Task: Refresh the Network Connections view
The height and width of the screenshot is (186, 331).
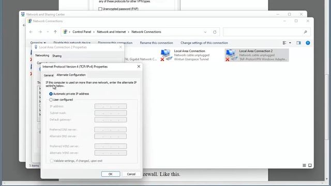Action: (215, 32)
